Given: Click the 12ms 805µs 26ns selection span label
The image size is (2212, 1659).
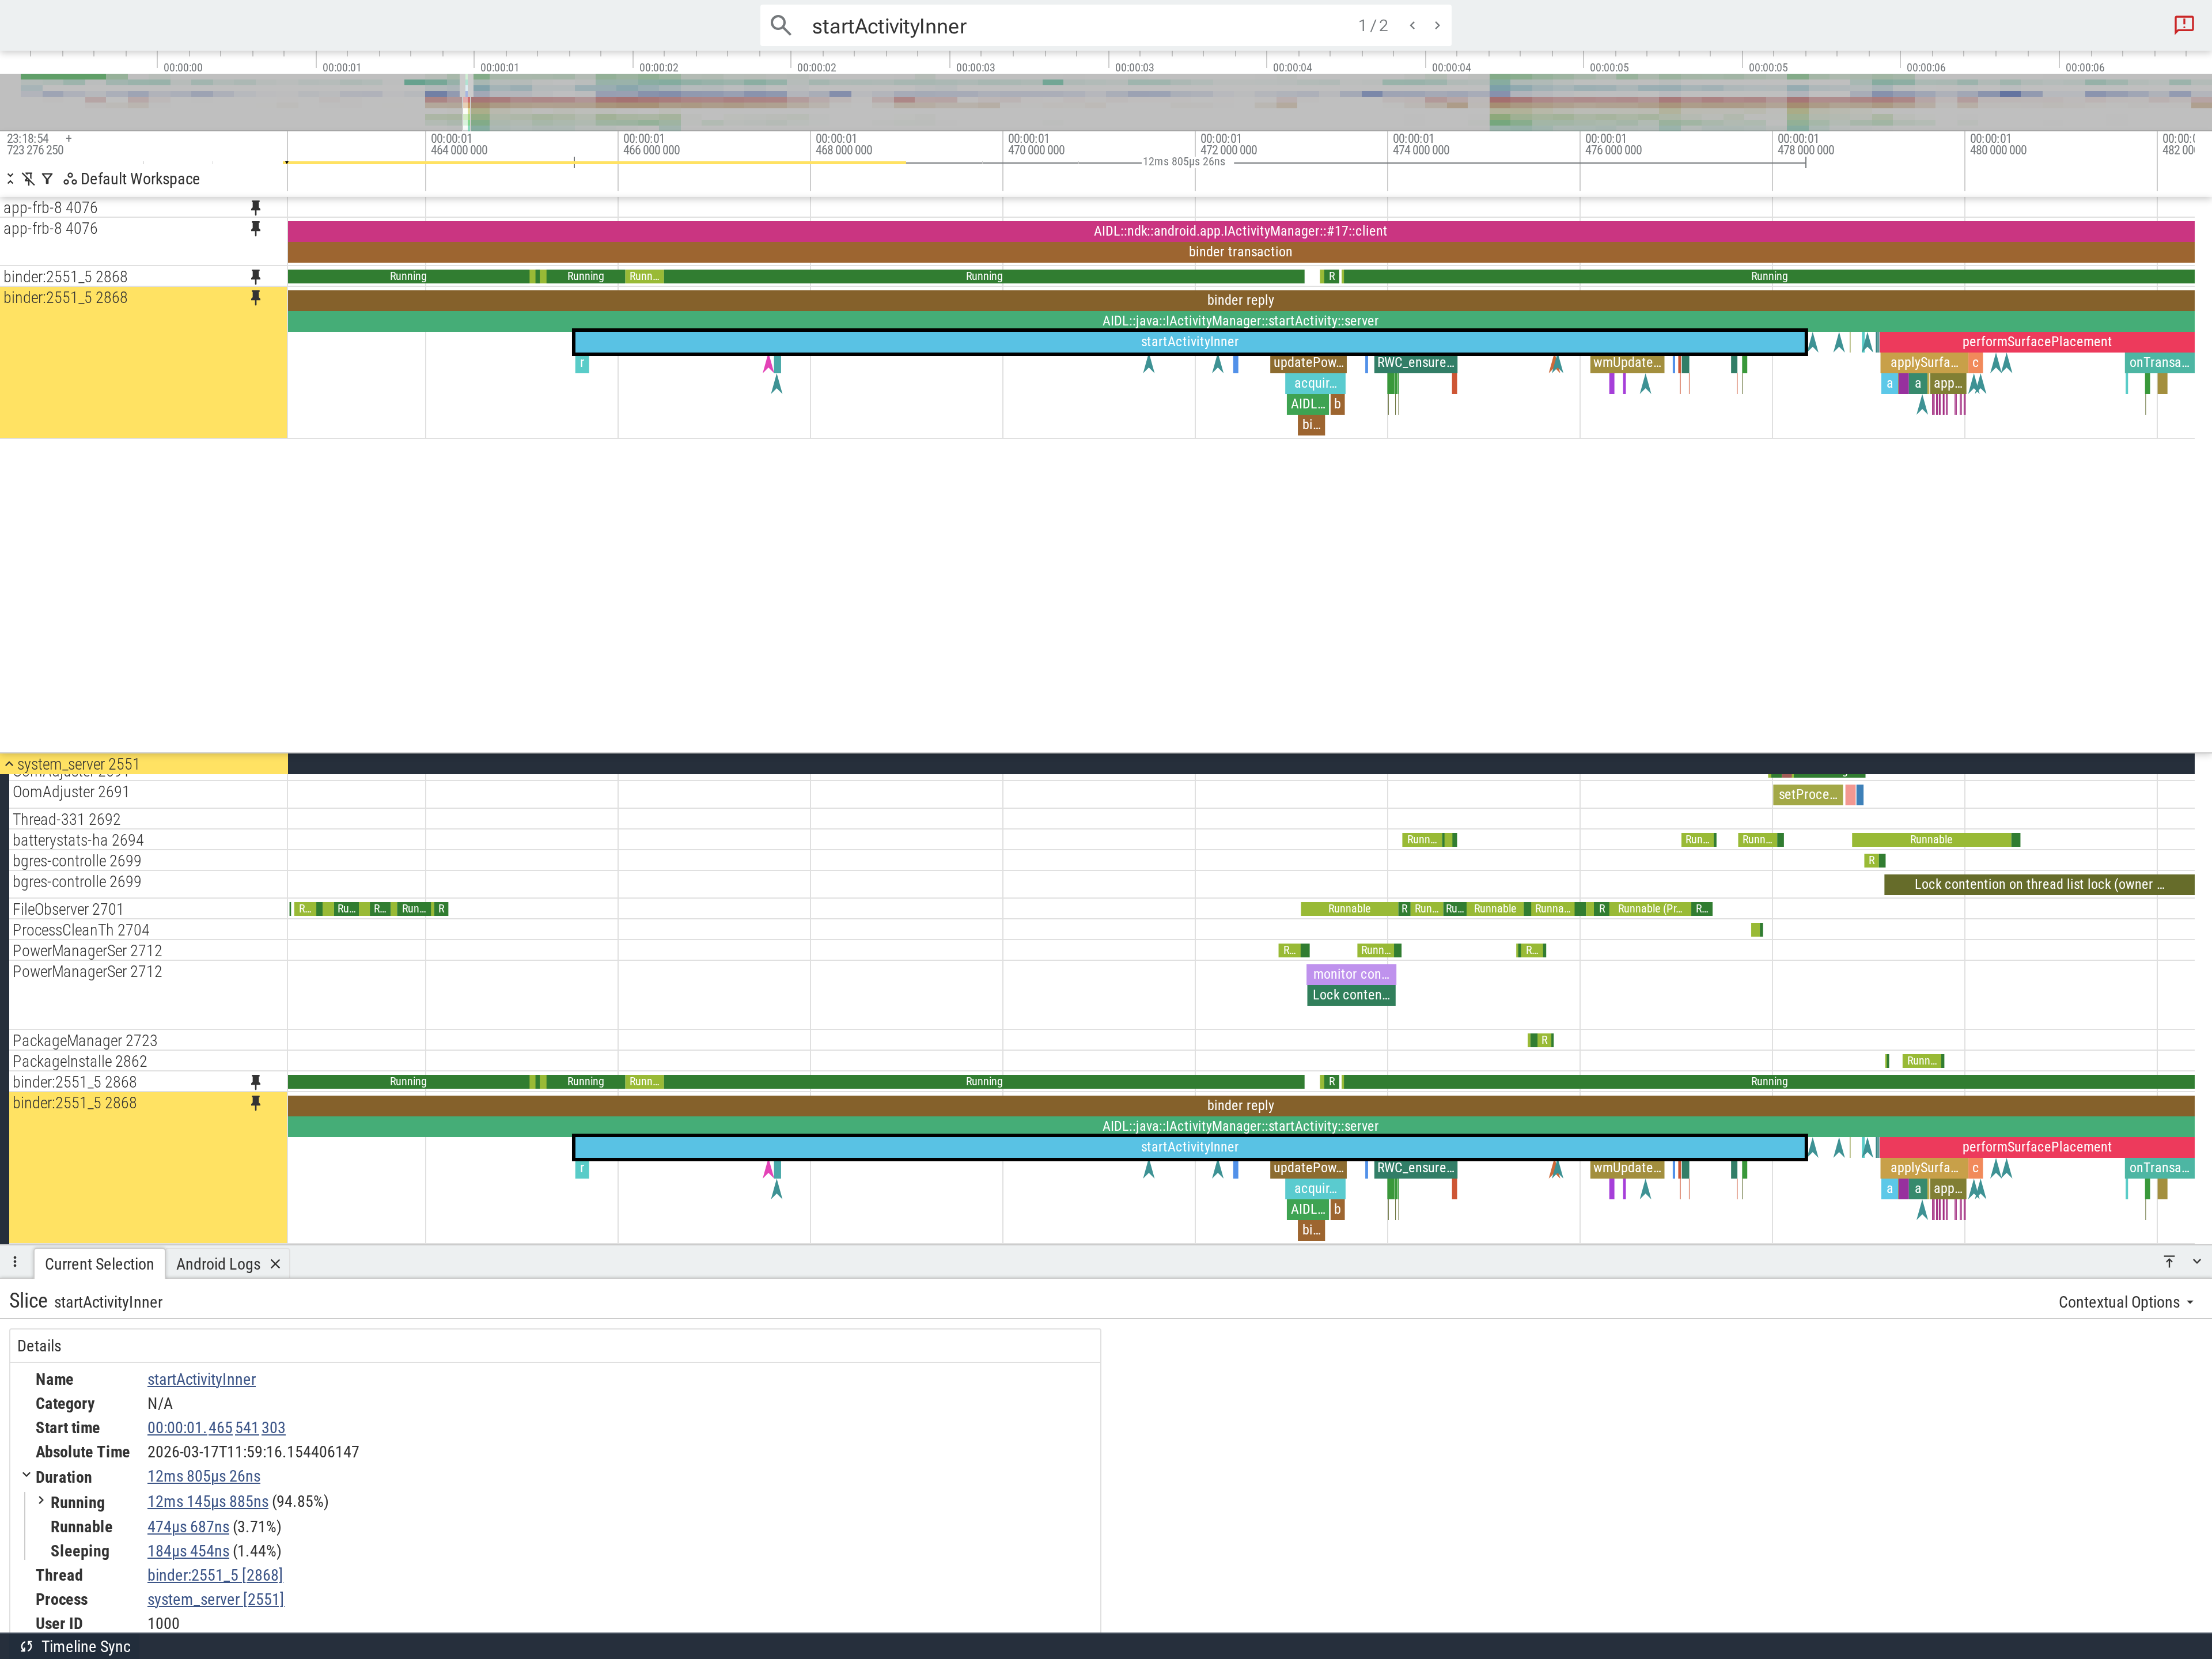Looking at the screenshot, I should (x=1184, y=161).
